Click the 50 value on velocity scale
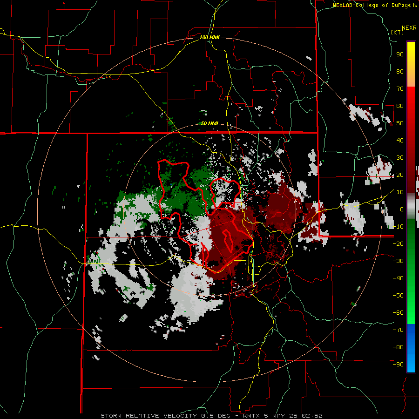This screenshot has width=419, height=419. (400, 123)
